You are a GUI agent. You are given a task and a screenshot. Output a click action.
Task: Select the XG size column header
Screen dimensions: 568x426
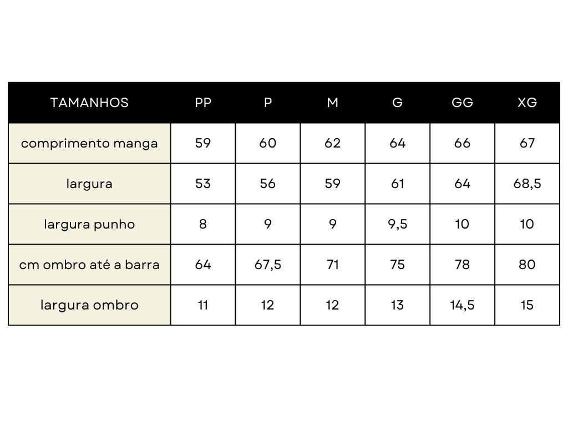tap(527, 103)
